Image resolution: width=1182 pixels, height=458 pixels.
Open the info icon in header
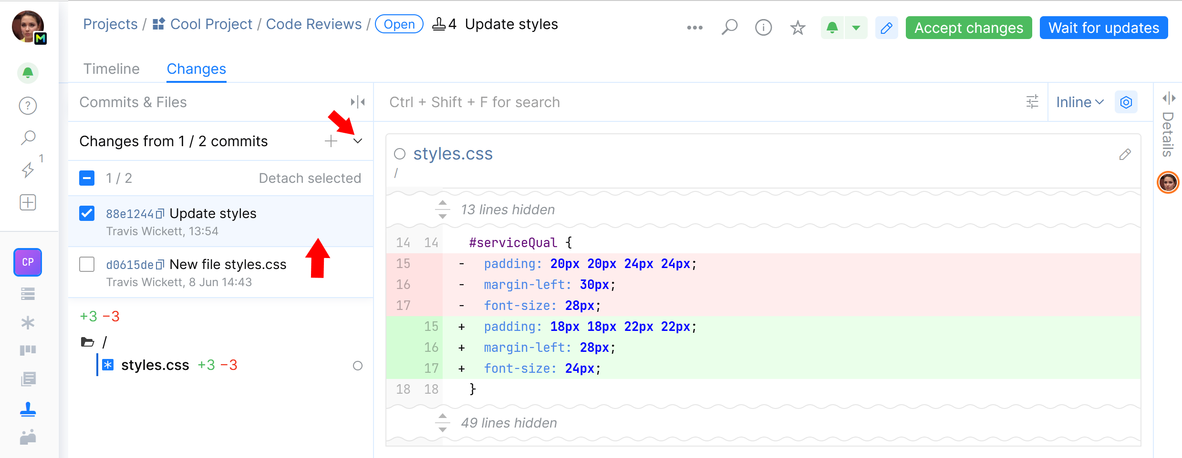tap(763, 28)
